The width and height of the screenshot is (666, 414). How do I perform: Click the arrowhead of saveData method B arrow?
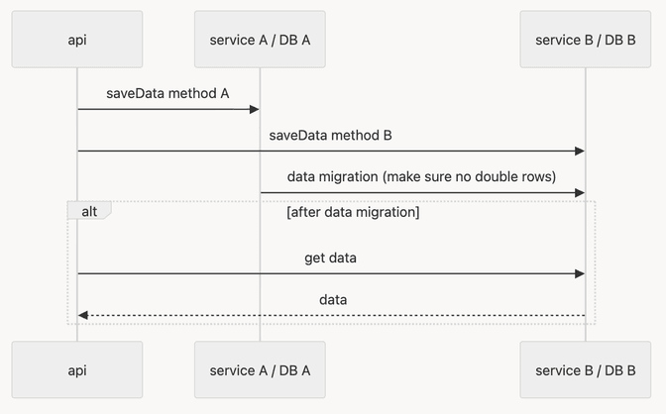[579, 151]
